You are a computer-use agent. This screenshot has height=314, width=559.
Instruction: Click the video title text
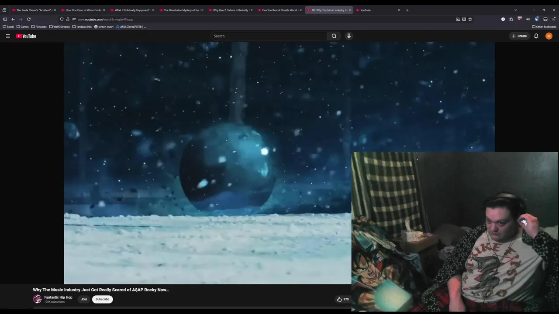pos(101,290)
